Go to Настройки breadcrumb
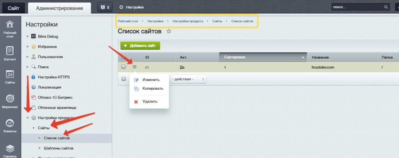Viewport: 399px width, 158px height. click(155, 21)
